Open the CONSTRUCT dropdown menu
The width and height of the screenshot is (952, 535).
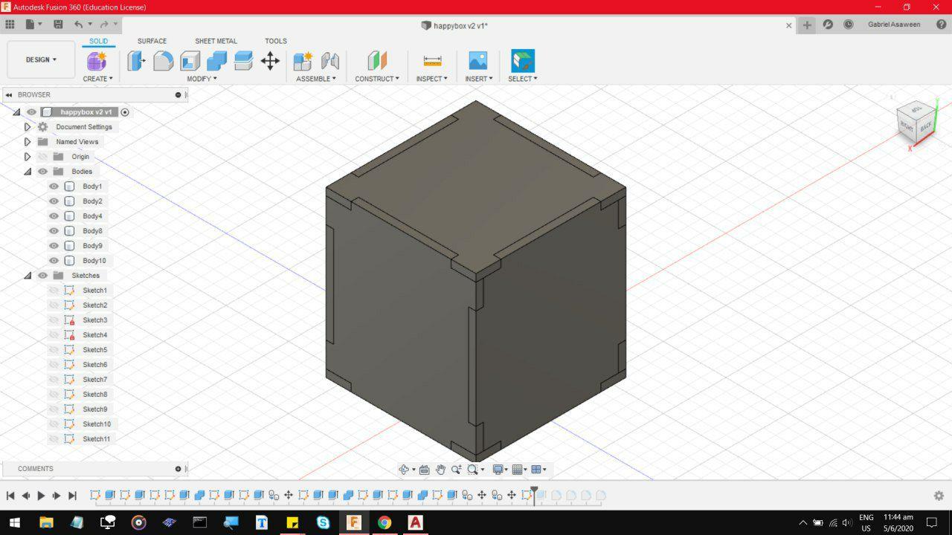point(377,79)
